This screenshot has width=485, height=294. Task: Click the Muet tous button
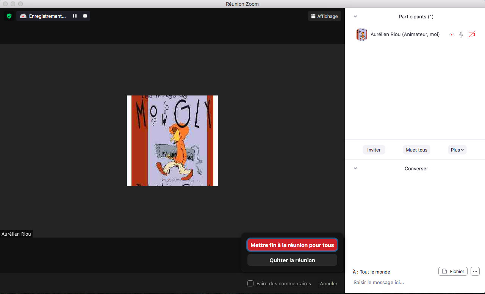tap(416, 150)
